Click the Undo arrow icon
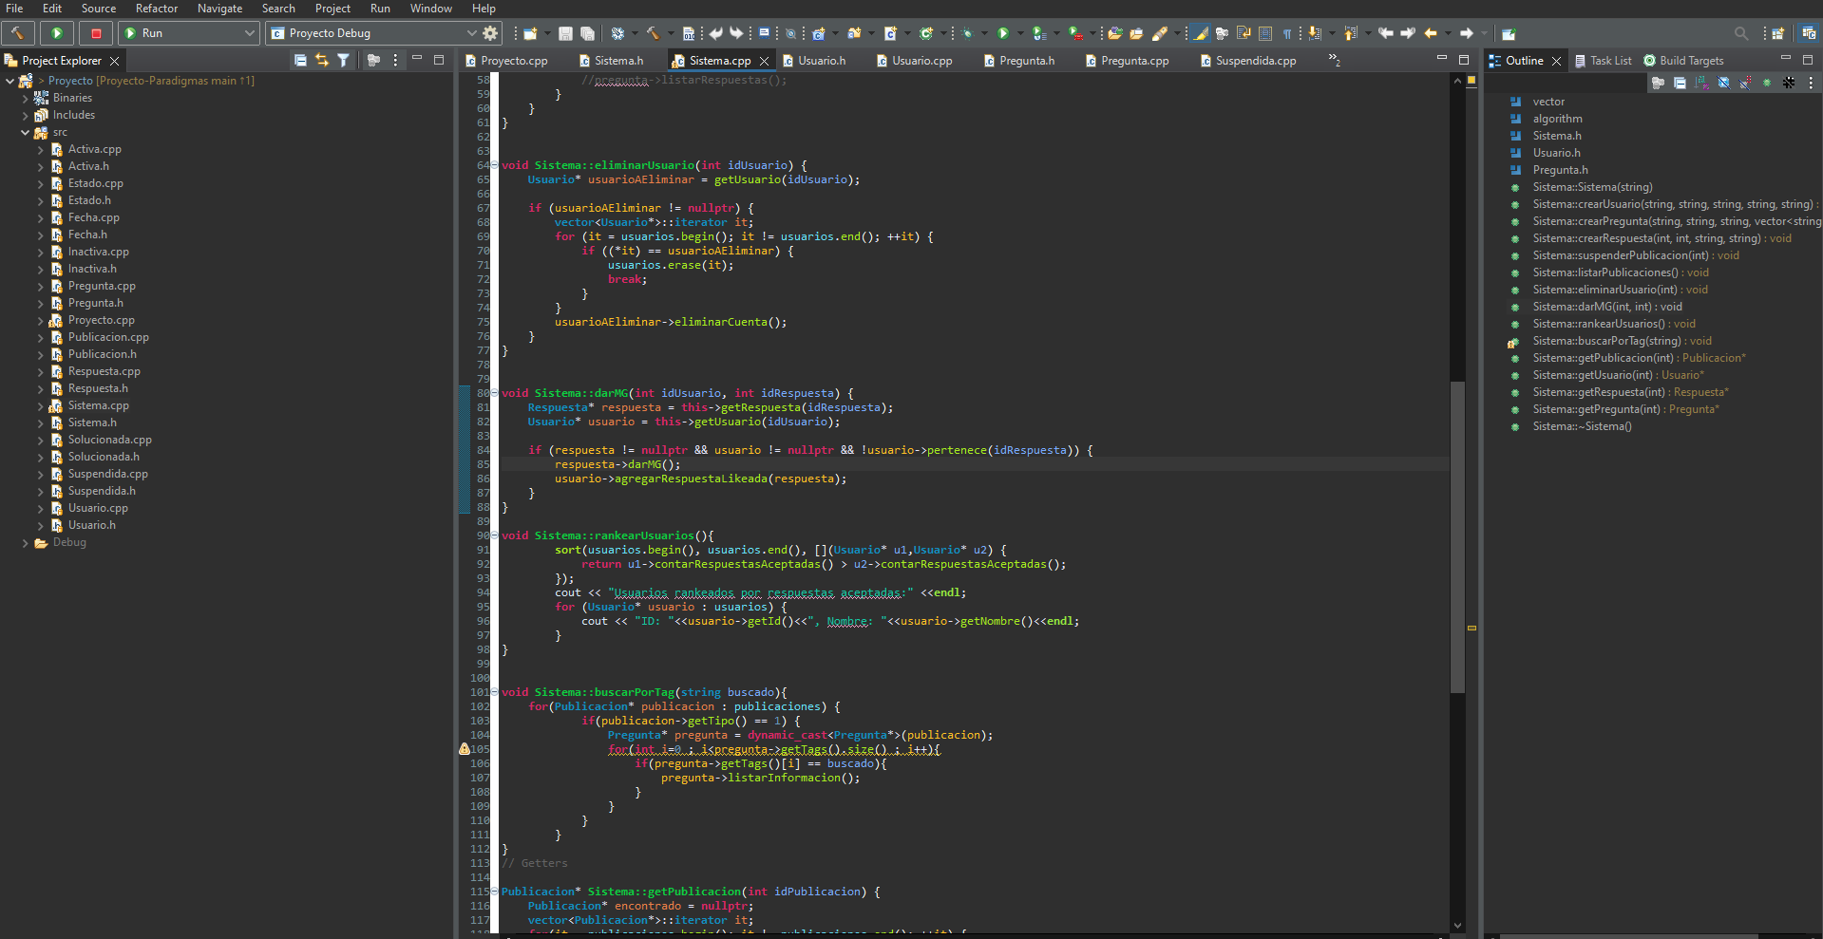This screenshot has height=939, width=1823. [x=715, y=33]
